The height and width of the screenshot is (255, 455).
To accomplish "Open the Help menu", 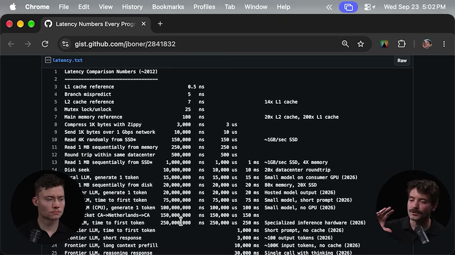I will (x=283, y=7).
